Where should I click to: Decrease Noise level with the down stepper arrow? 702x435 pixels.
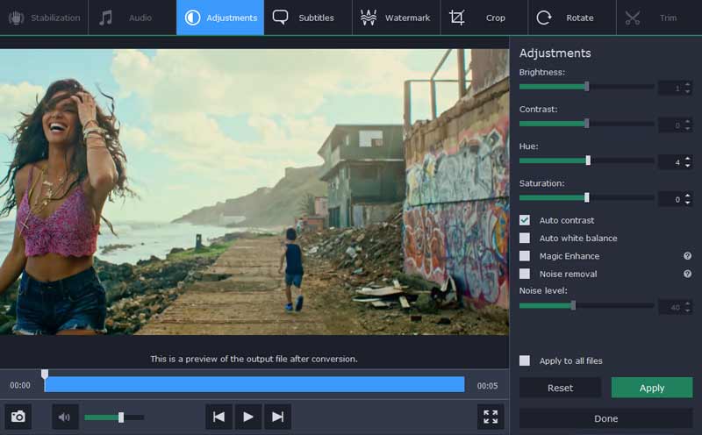click(x=688, y=311)
